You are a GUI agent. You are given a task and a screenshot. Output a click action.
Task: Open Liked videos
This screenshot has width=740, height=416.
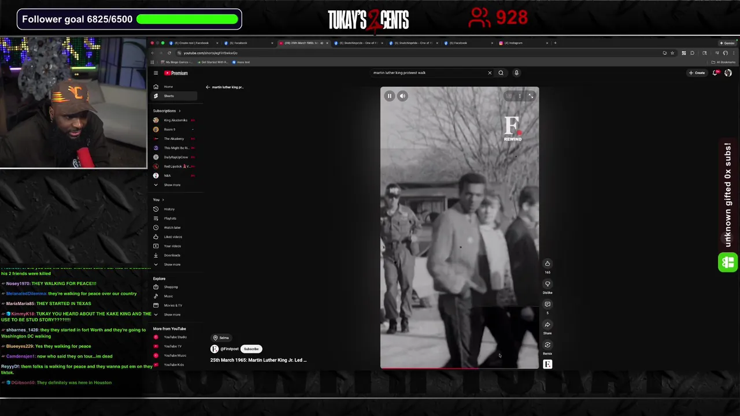173,237
